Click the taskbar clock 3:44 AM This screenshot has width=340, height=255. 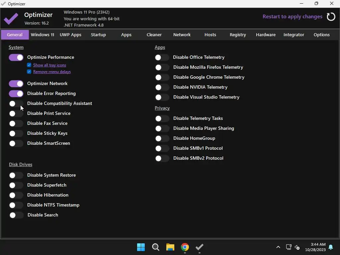[318, 244]
